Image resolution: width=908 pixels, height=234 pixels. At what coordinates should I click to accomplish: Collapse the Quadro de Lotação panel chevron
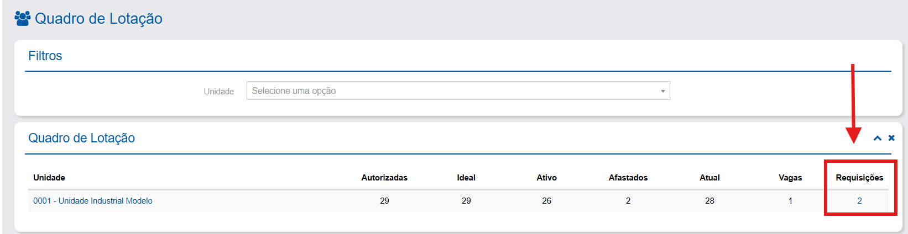[x=877, y=138]
